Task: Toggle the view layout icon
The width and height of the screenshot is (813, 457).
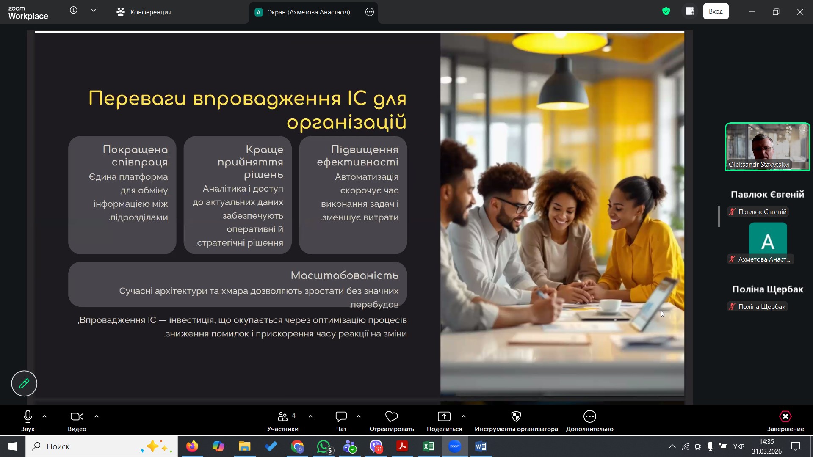Action: pos(690,11)
